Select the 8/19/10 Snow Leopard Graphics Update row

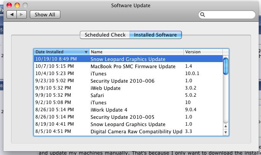pos(128,124)
